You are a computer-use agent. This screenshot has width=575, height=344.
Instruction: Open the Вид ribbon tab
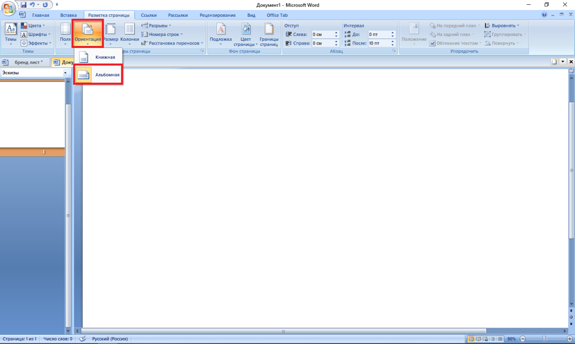point(251,15)
